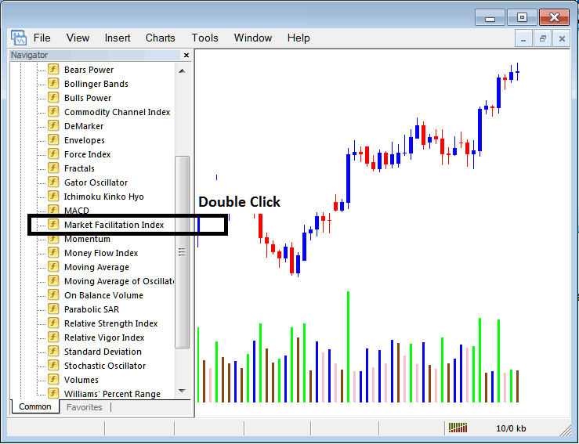Click the Fractals indicator icon
The image size is (579, 444).
[x=53, y=168]
